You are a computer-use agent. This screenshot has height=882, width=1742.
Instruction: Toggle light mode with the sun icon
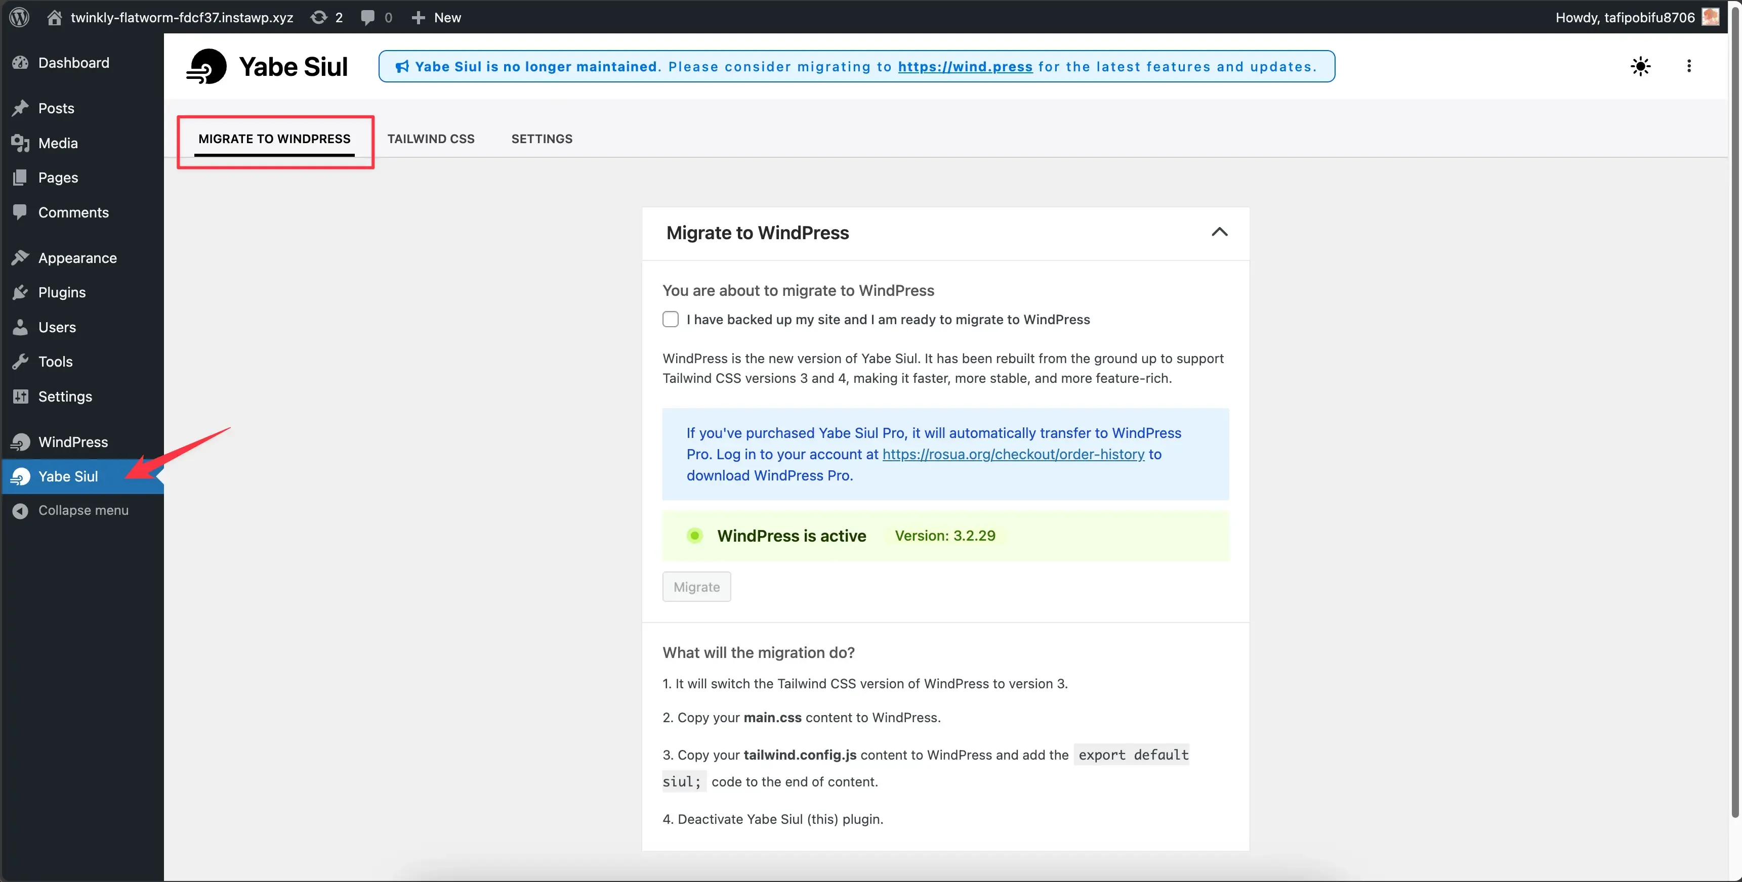[1641, 66]
